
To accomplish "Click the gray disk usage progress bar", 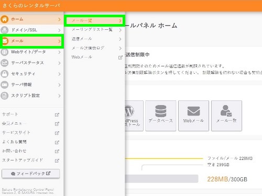I will click(161, 179).
